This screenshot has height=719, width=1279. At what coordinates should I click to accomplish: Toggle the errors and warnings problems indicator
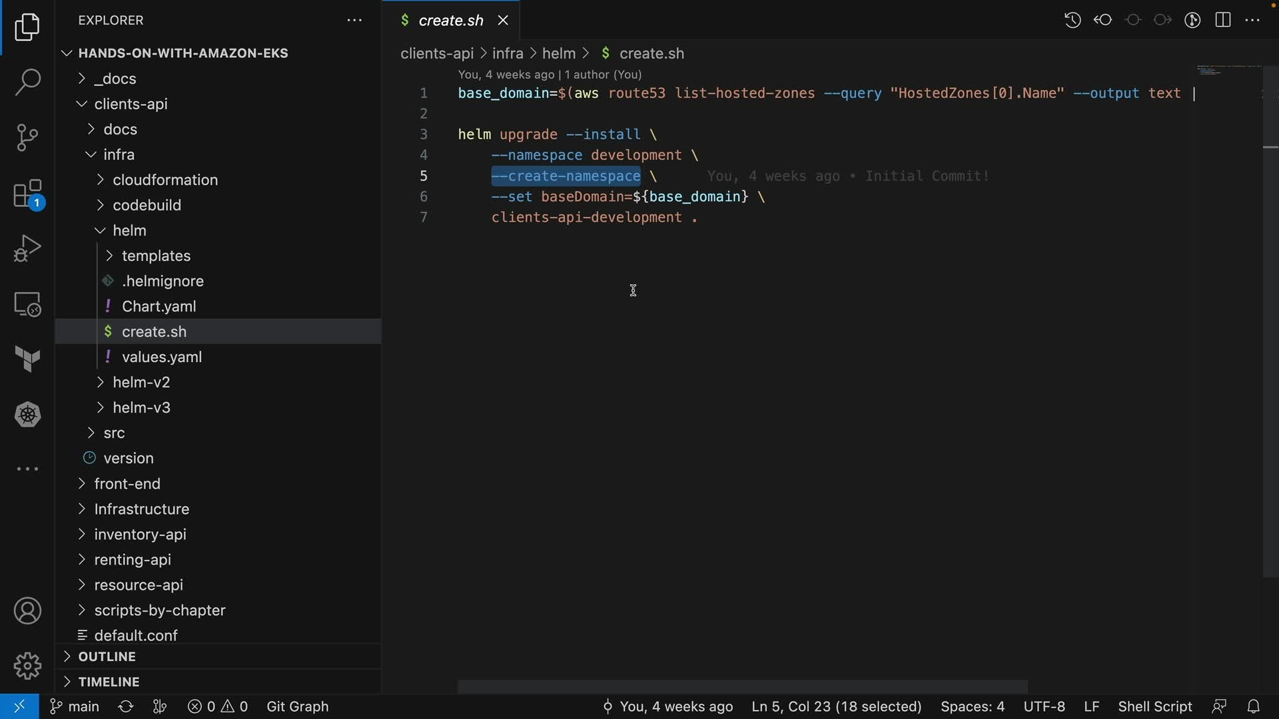(x=218, y=706)
